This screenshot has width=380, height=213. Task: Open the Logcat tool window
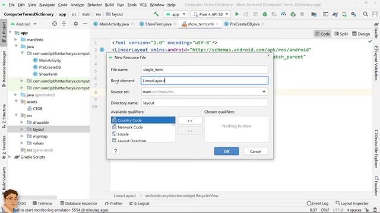139,204
